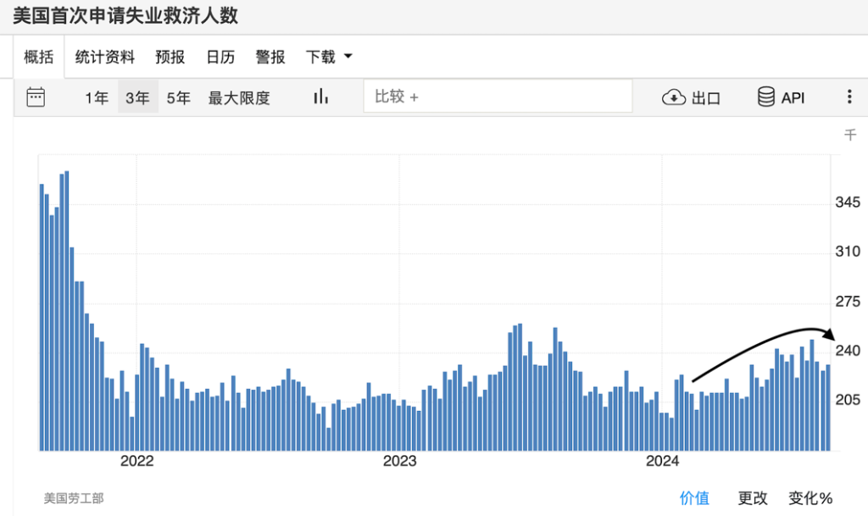Open the 日历 tab
This screenshot has width=868, height=516.
point(220,57)
